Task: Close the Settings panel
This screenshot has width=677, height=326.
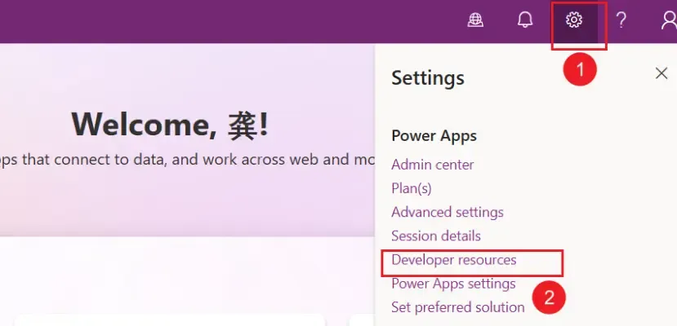Action: click(661, 73)
